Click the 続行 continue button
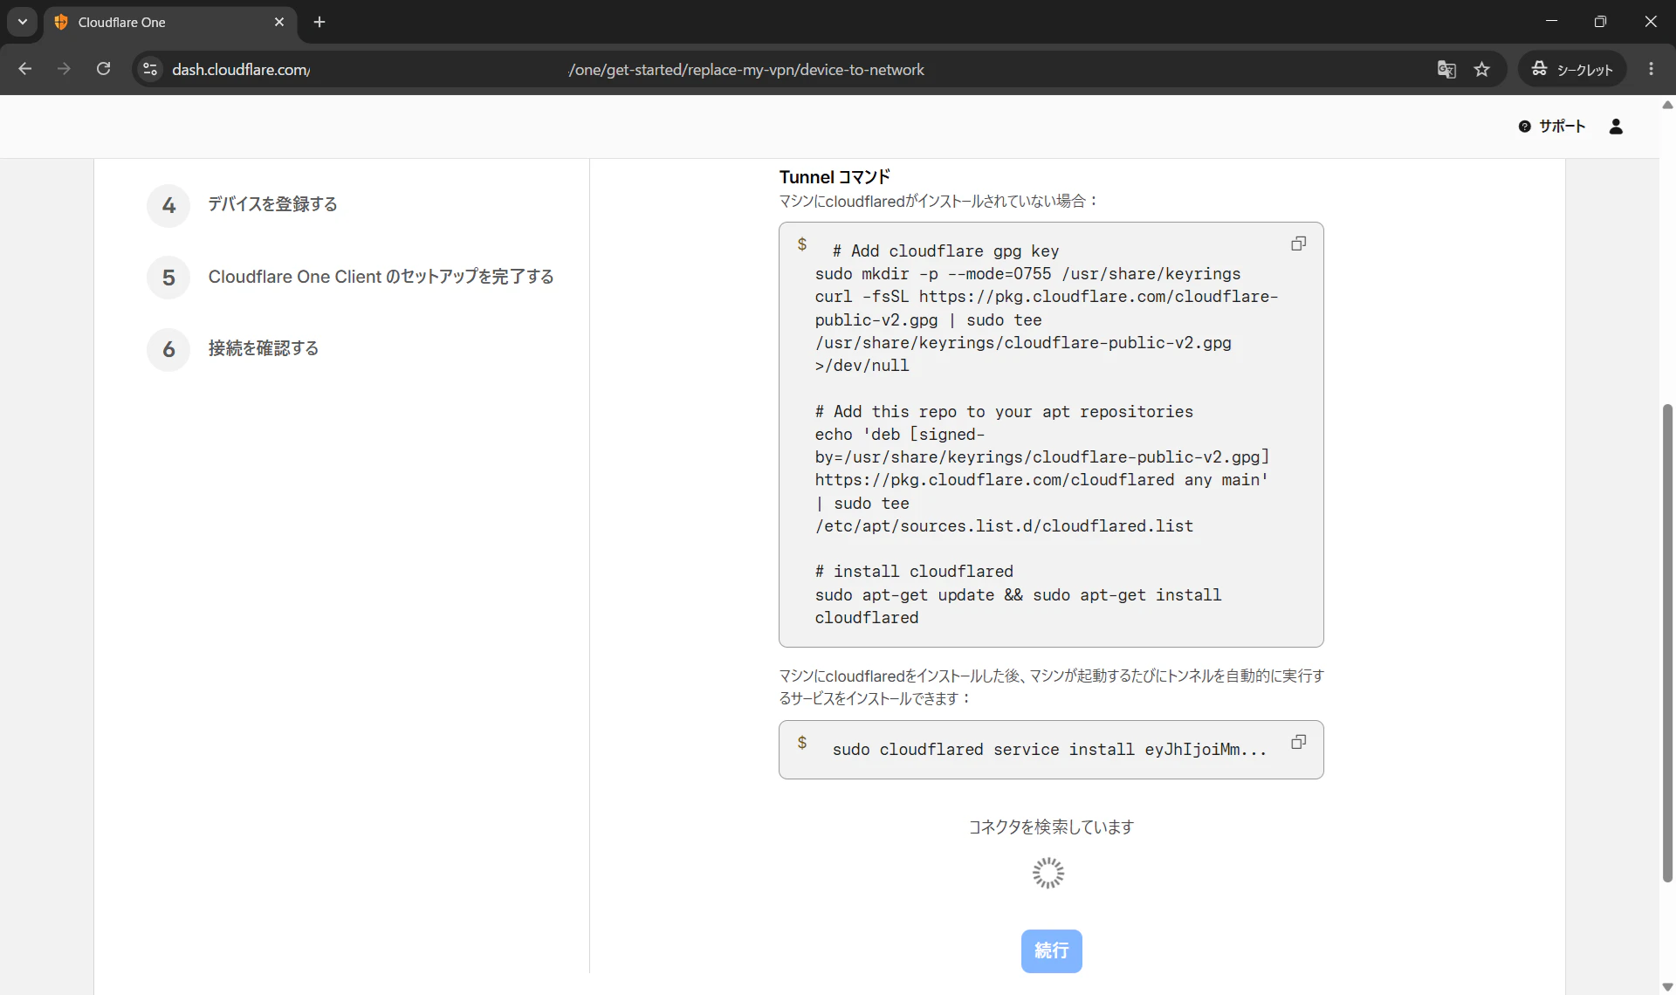The height and width of the screenshot is (995, 1676). (x=1051, y=950)
